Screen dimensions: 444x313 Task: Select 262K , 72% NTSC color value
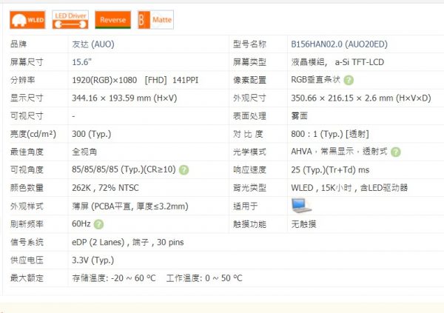click(x=105, y=188)
